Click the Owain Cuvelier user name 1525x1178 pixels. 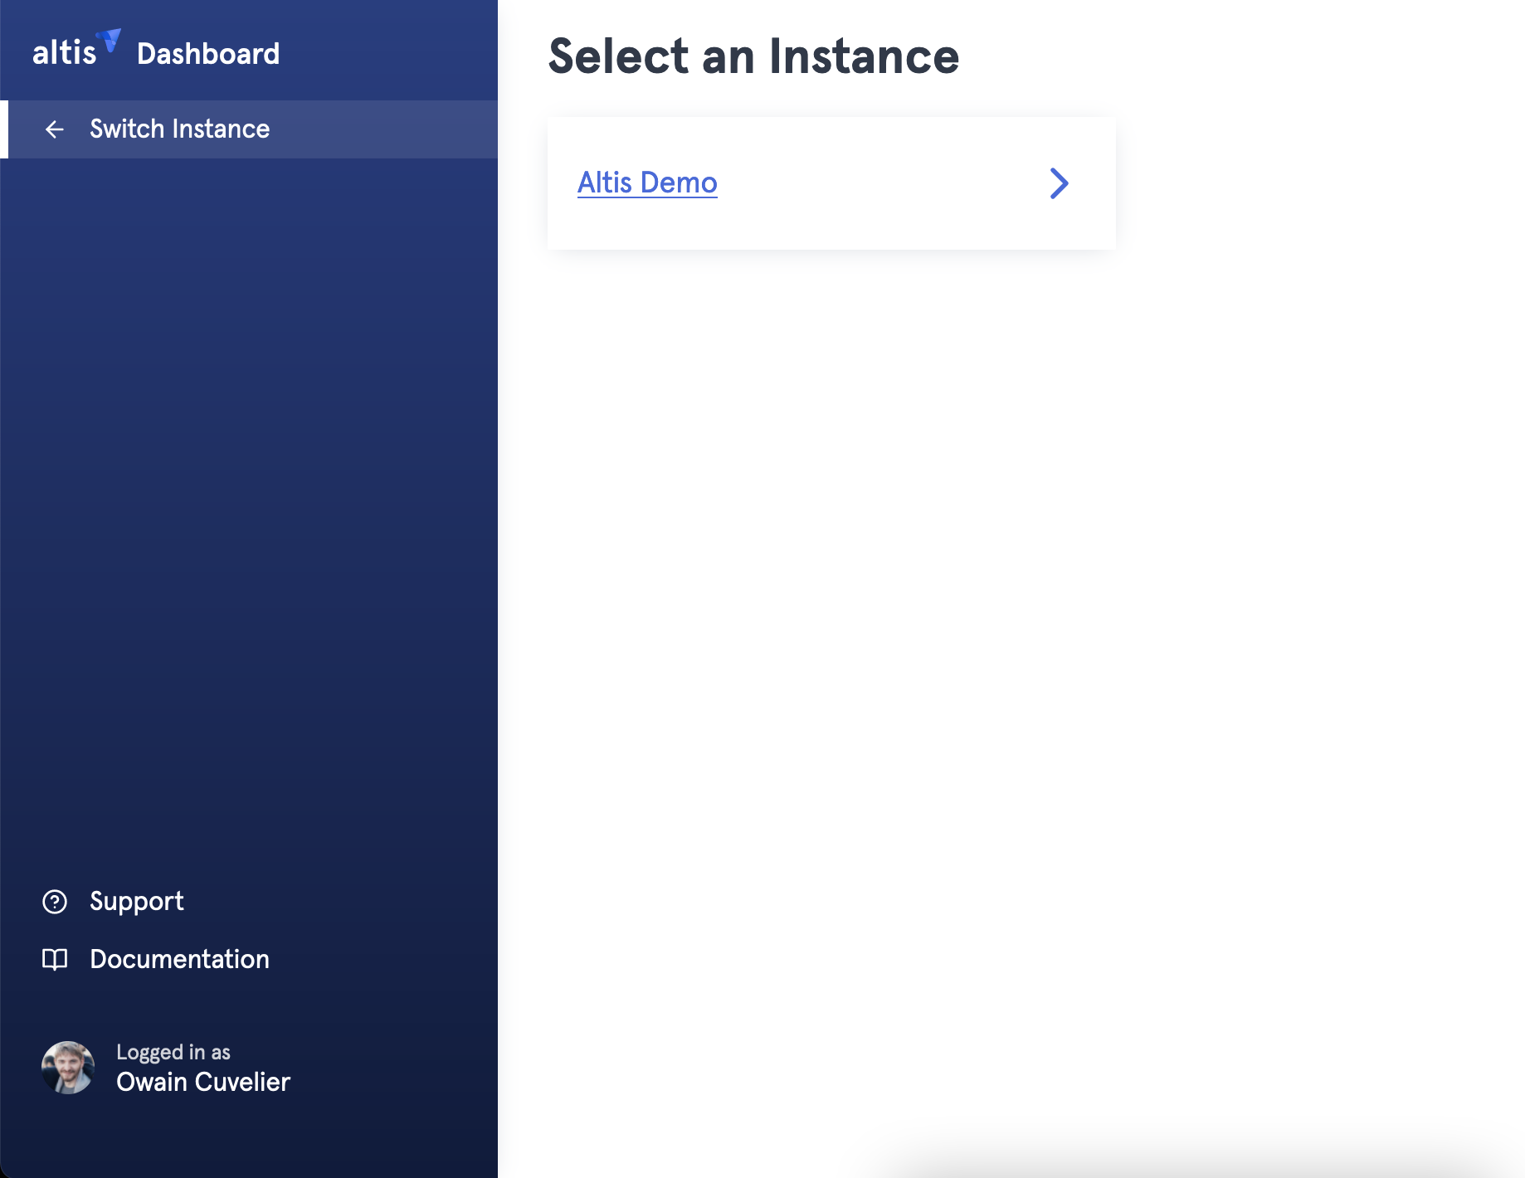[203, 1083]
